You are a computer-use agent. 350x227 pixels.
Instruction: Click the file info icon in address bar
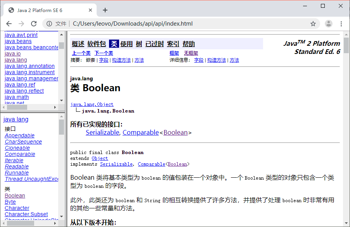49,24
